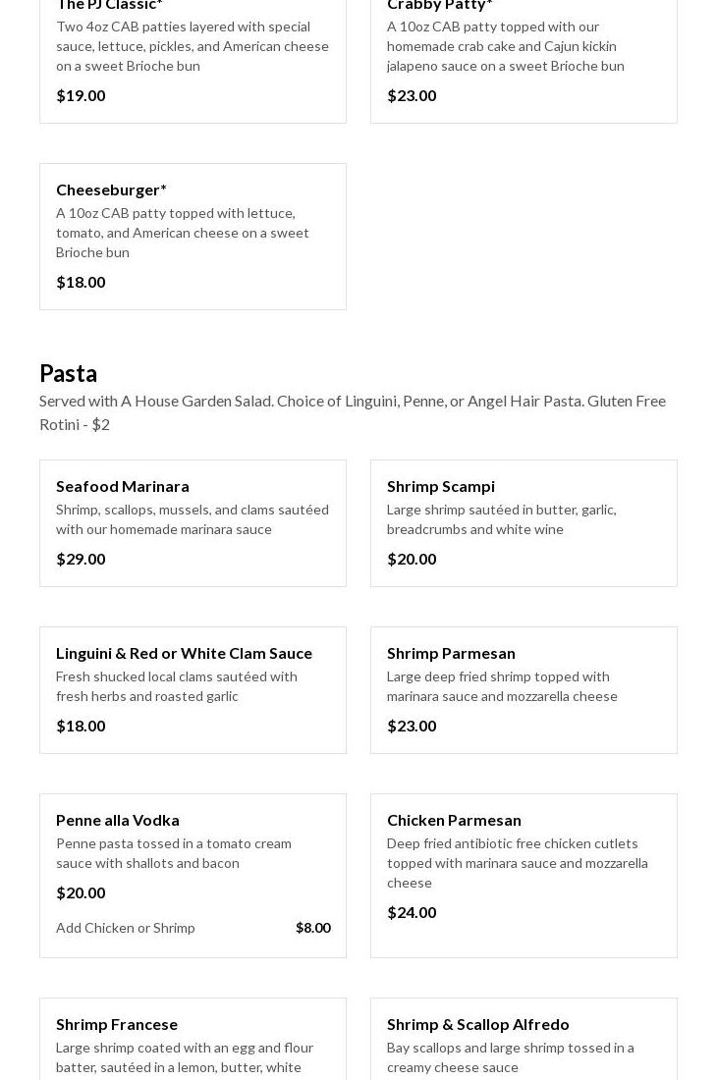Open the Cheeseburger menu item

point(111,189)
